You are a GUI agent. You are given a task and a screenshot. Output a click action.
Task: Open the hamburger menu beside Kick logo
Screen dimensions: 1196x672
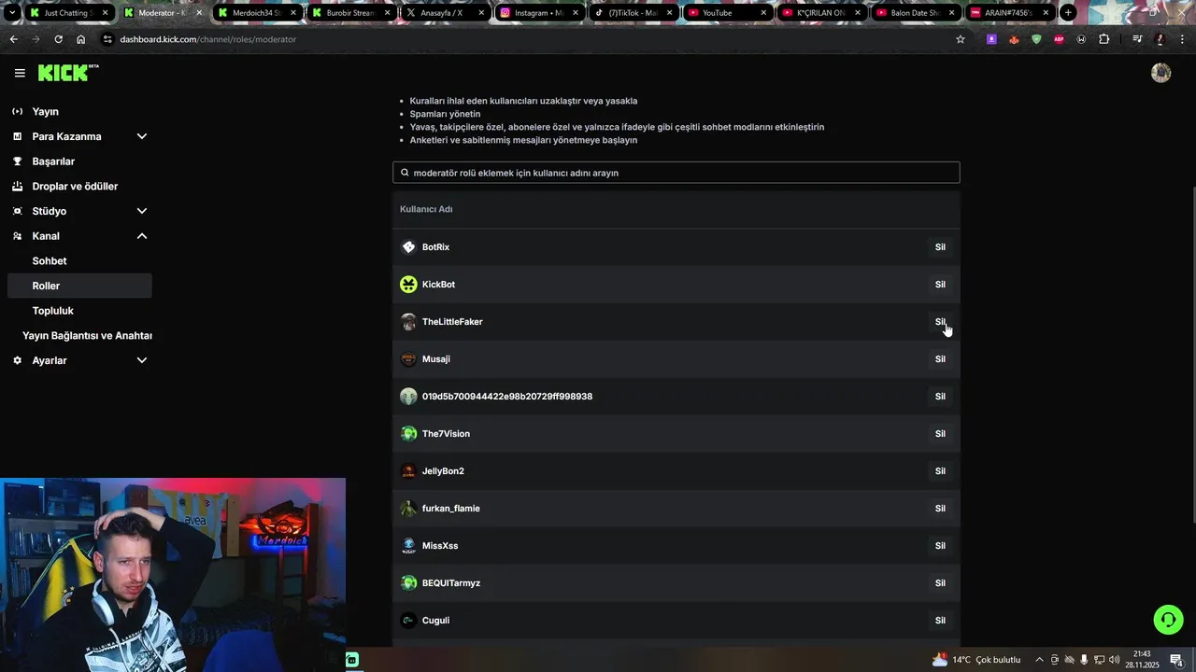pos(20,73)
